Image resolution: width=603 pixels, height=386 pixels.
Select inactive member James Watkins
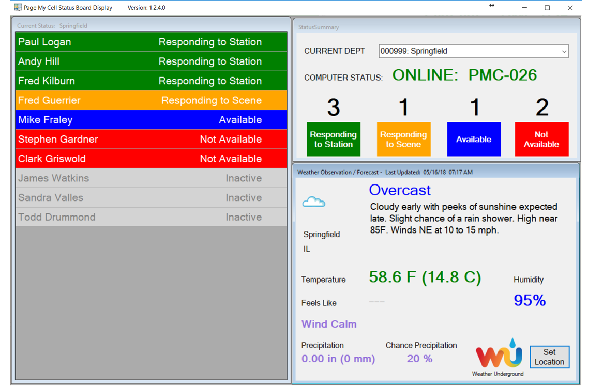click(x=151, y=178)
